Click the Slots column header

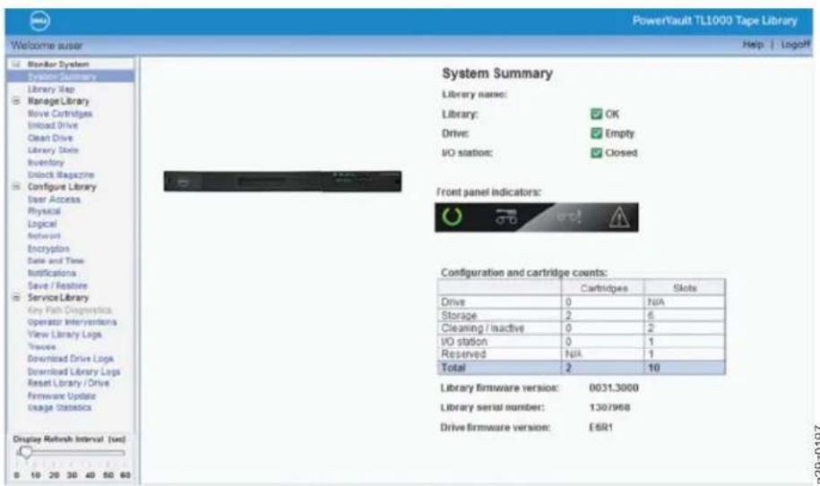pos(685,288)
